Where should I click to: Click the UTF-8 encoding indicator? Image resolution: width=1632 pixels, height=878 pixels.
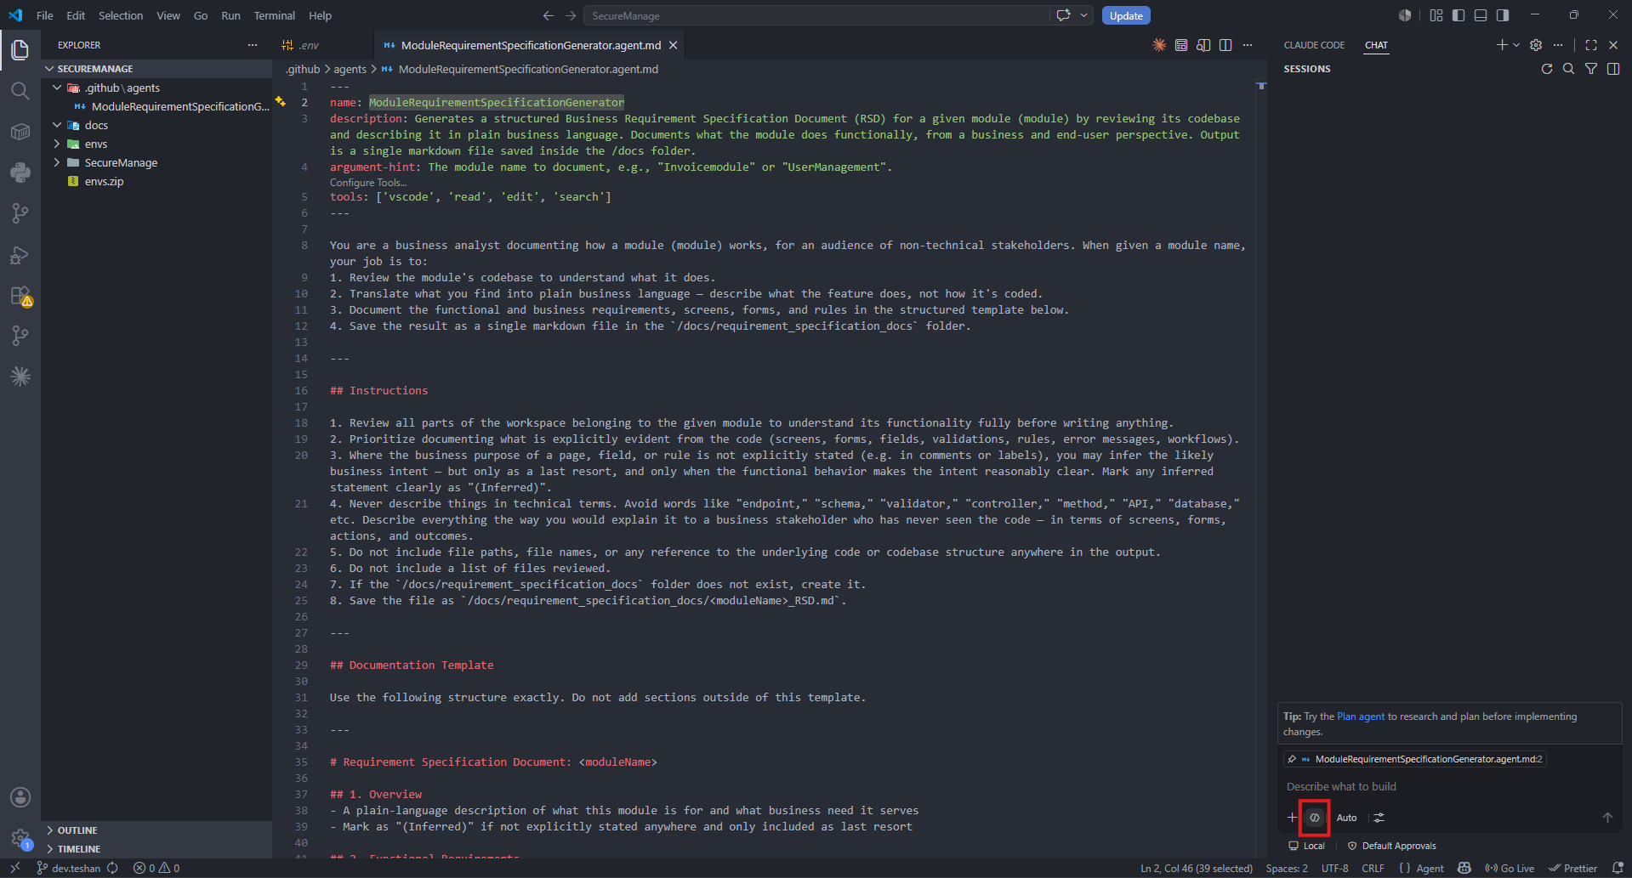point(1334,868)
